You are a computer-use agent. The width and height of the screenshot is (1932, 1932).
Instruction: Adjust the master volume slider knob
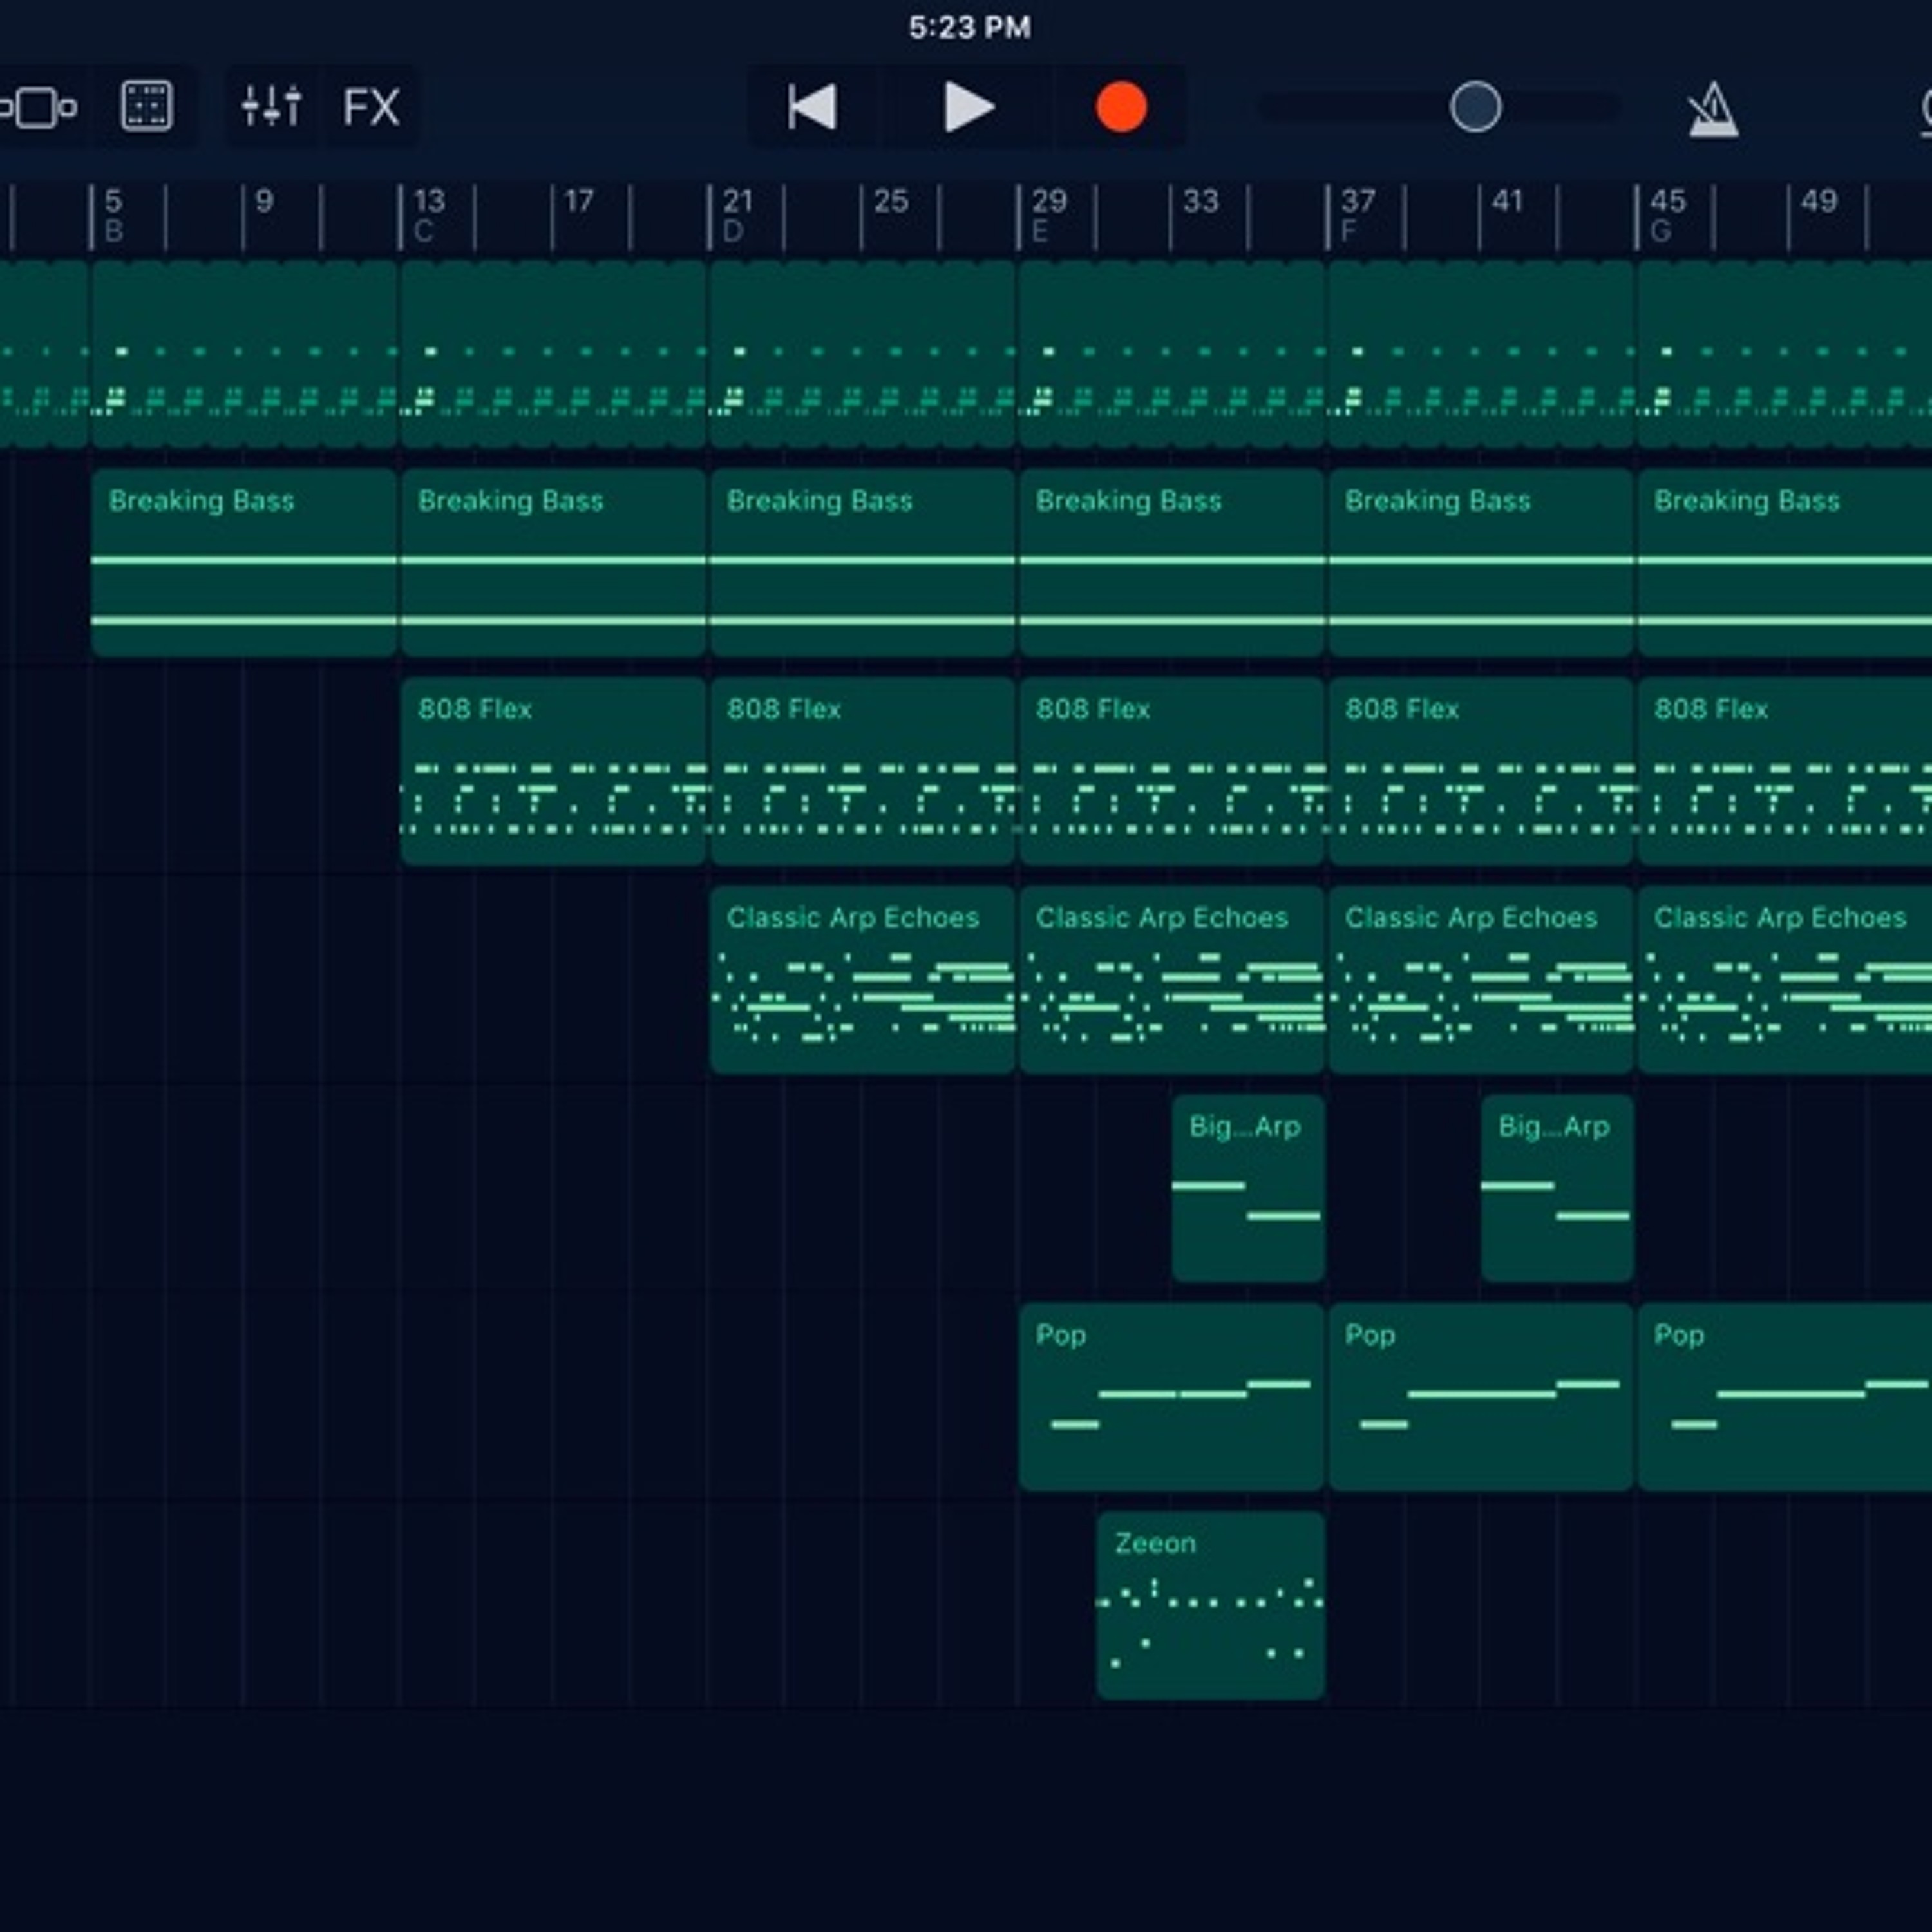[1475, 107]
